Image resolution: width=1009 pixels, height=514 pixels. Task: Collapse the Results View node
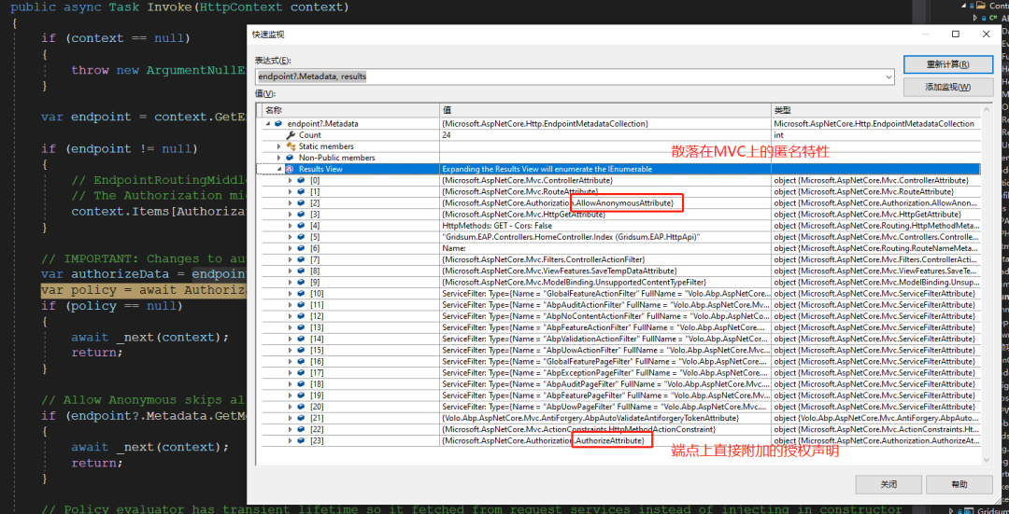point(278,169)
